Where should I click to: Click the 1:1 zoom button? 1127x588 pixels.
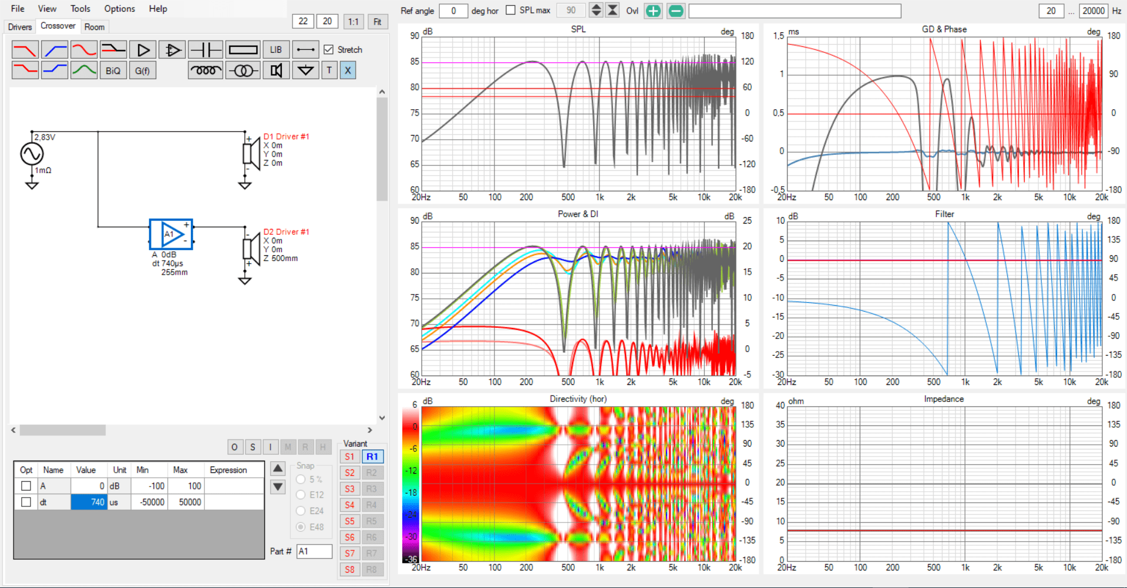353,22
